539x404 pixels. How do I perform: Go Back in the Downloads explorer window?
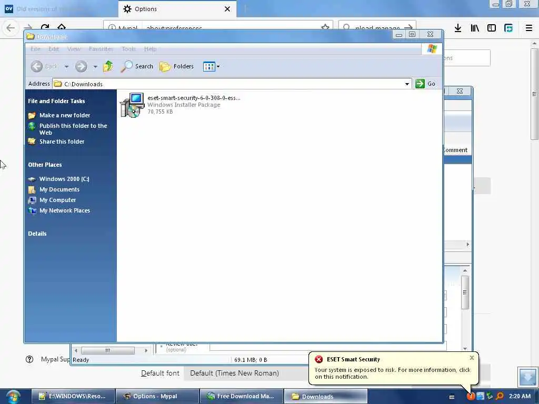point(44,66)
